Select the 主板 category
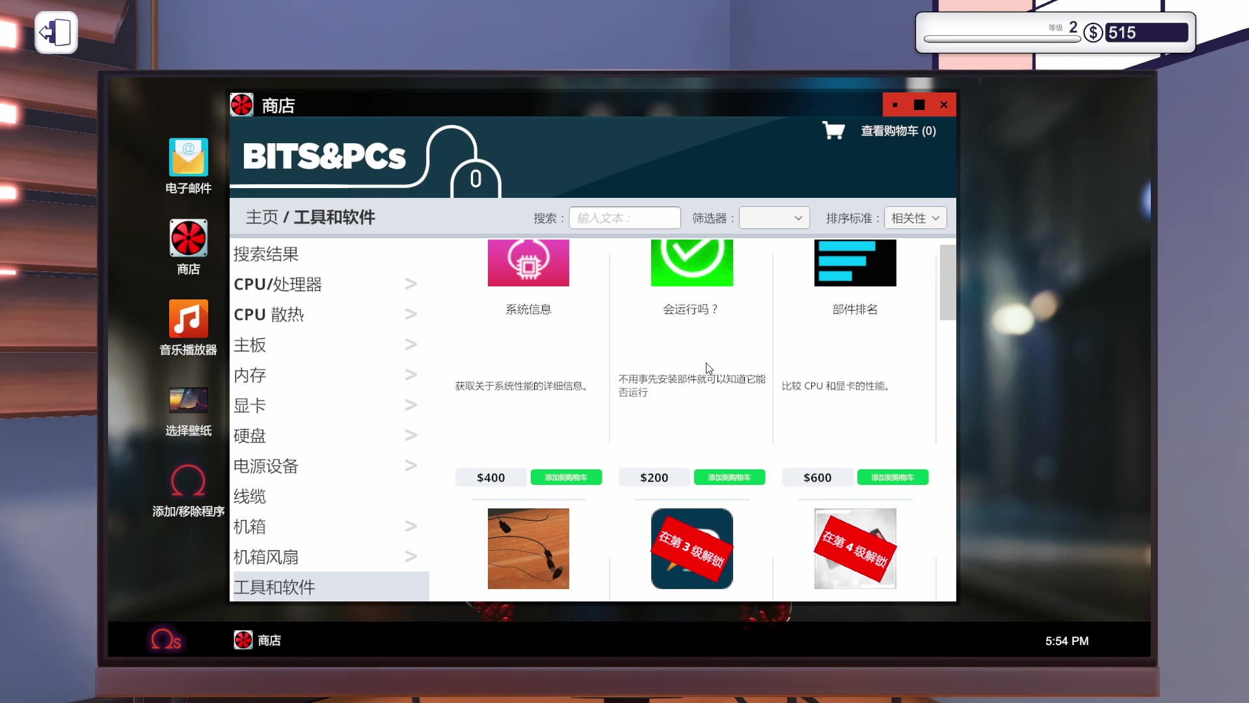The height and width of the screenshot is (703, 1249). [x=250, y=345]
